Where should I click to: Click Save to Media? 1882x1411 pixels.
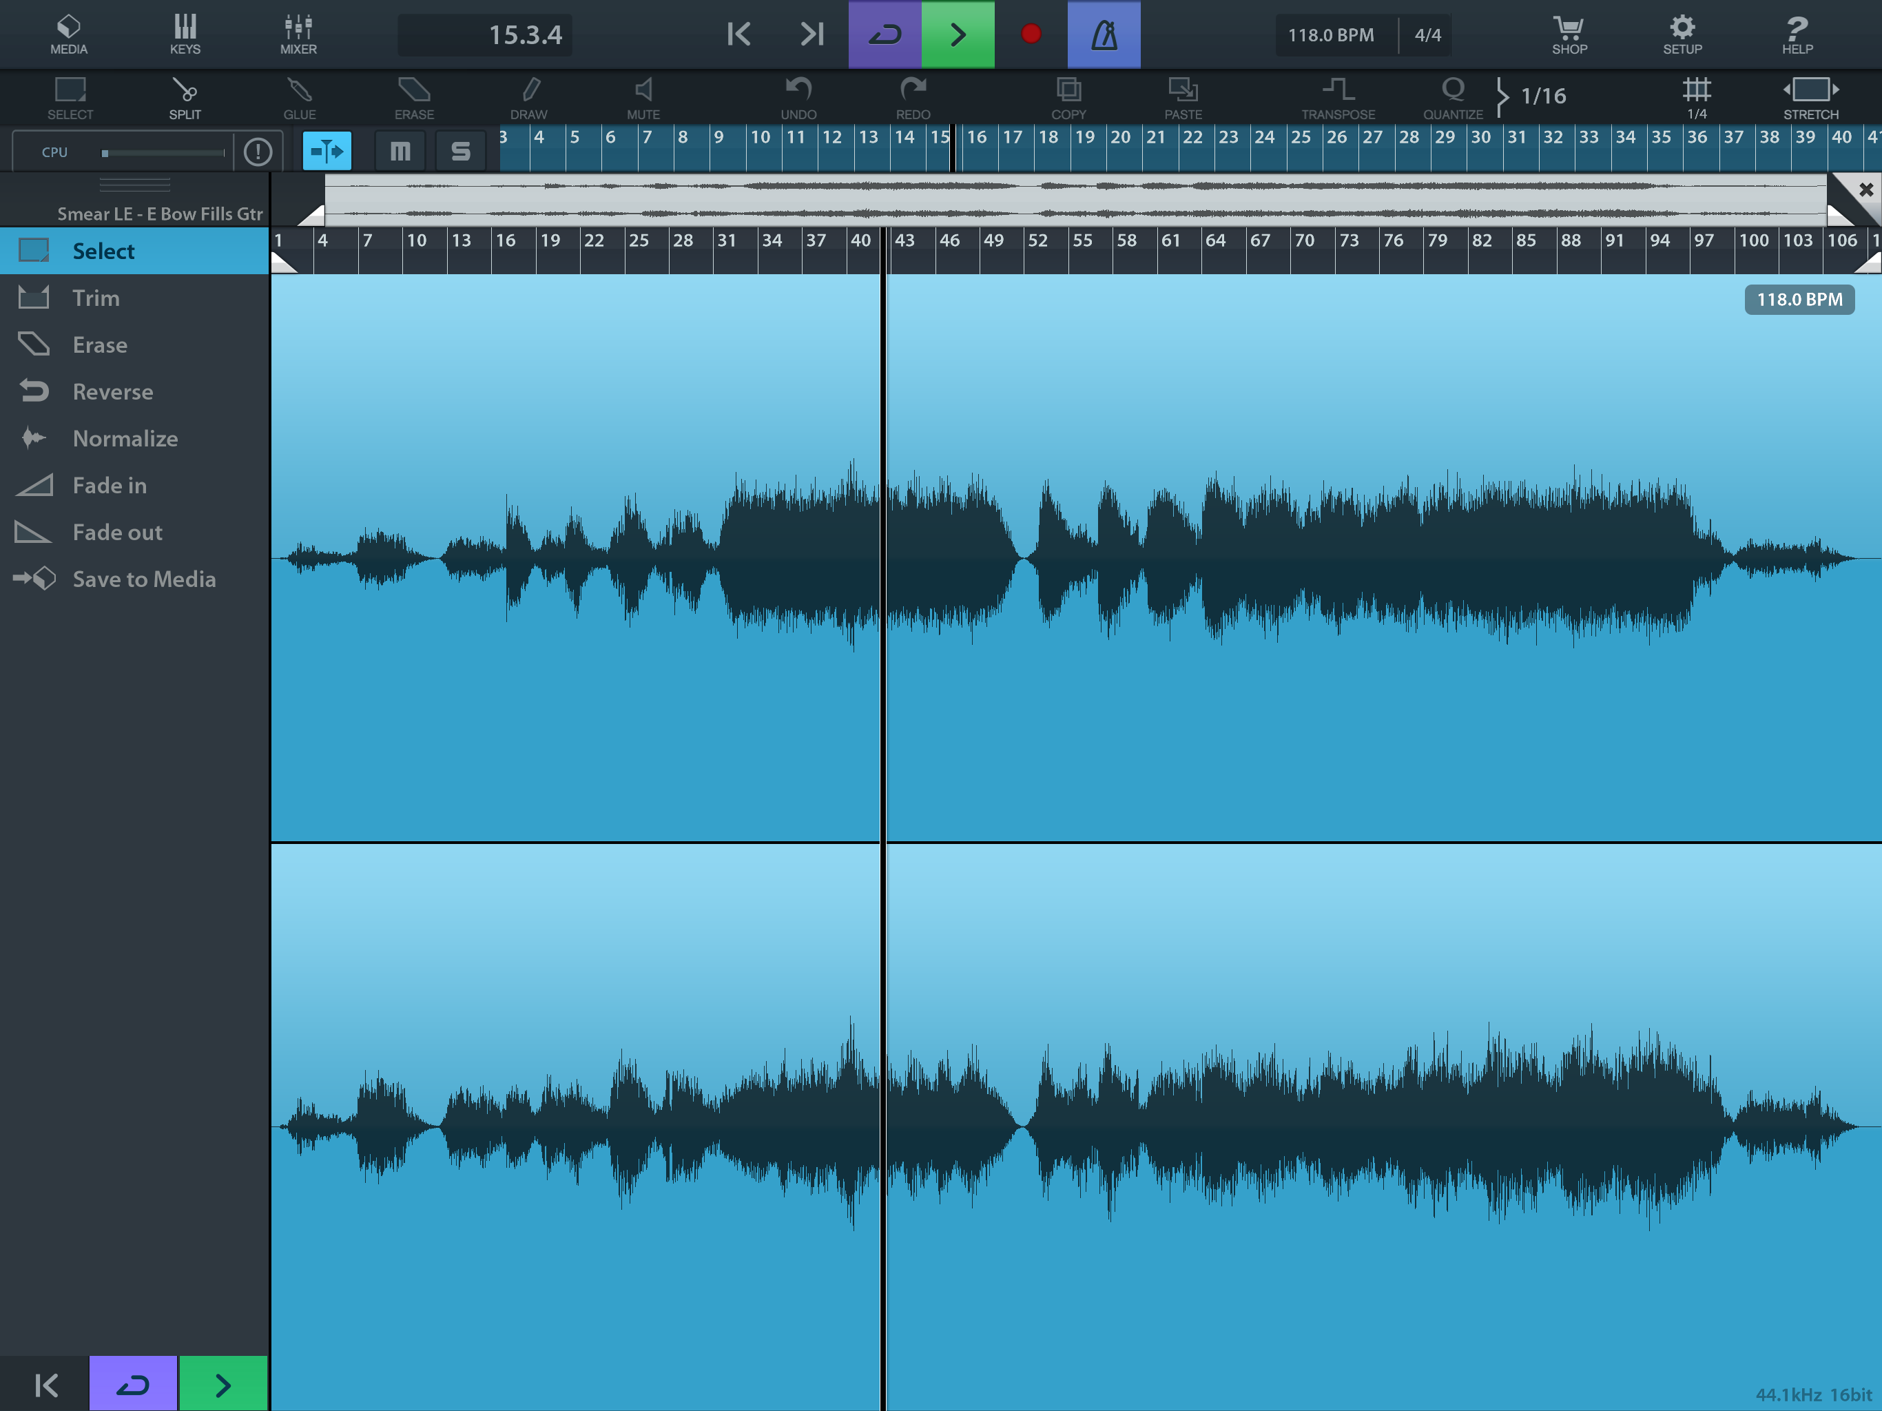144,579
